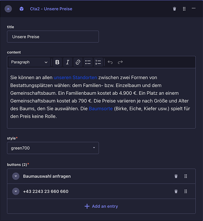Click the text 'Gemeinschaftsbaum kostet ab 790 €'
The image size is (203, 221).
51,101
